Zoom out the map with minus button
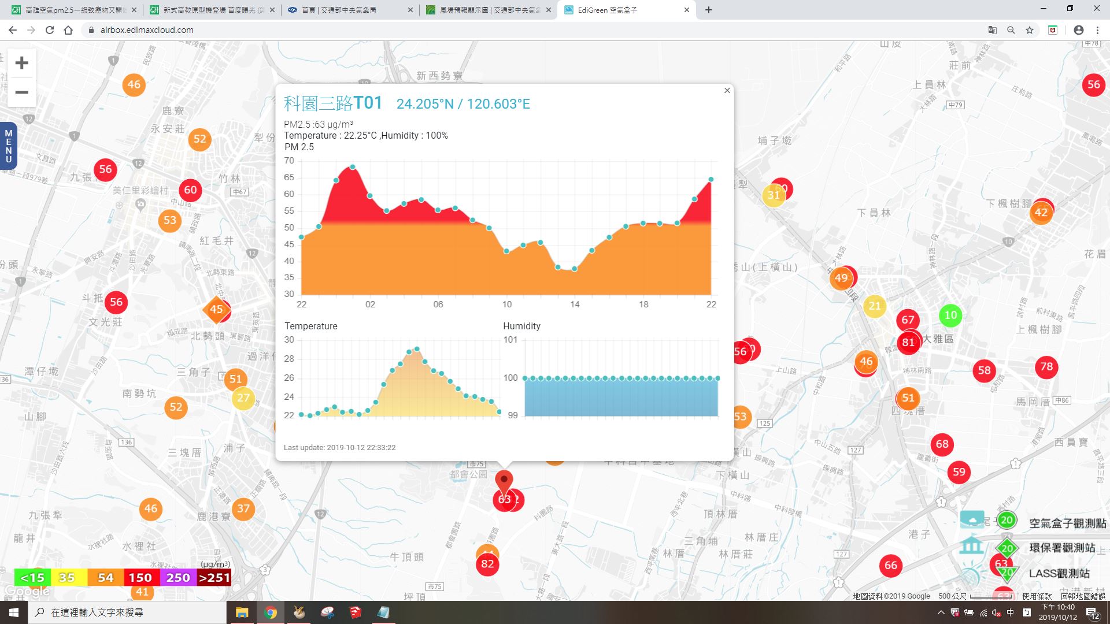1110x624 pixels. (21, 92)
